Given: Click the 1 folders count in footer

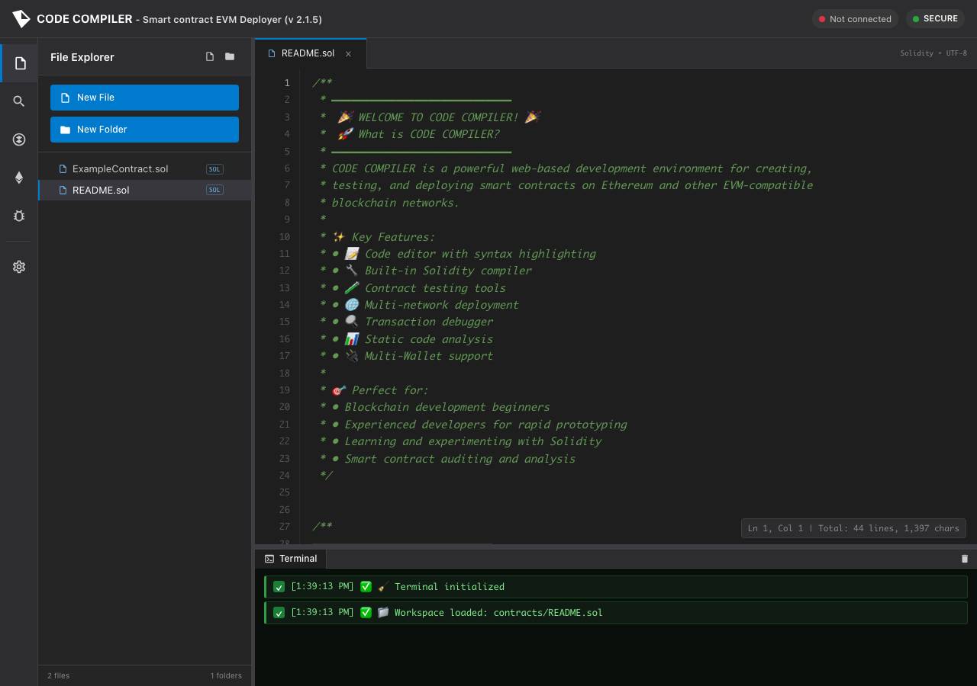Looking at the screenshot, I should [226, 675].
